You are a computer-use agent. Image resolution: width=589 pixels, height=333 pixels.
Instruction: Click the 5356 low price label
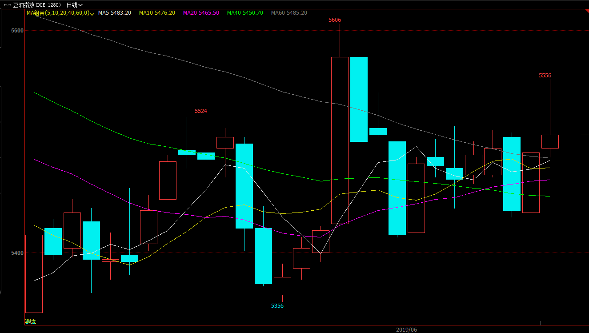277,306
